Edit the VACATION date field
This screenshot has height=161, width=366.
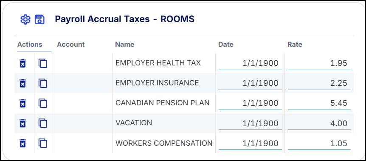250,123
